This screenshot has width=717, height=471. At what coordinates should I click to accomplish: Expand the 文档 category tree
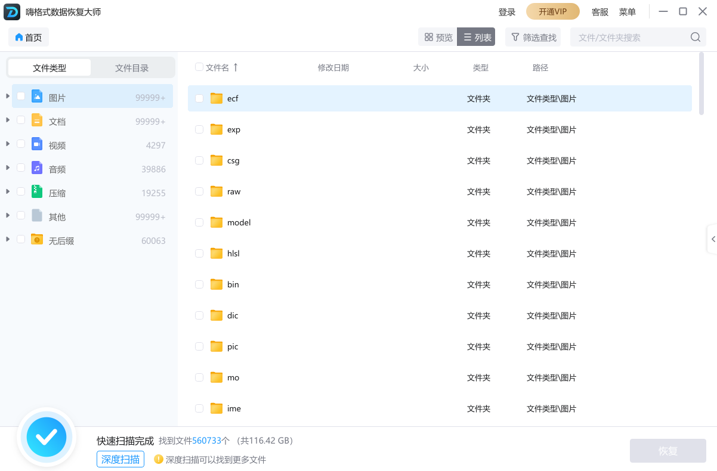pyautogui.click(x=8, y=120)
